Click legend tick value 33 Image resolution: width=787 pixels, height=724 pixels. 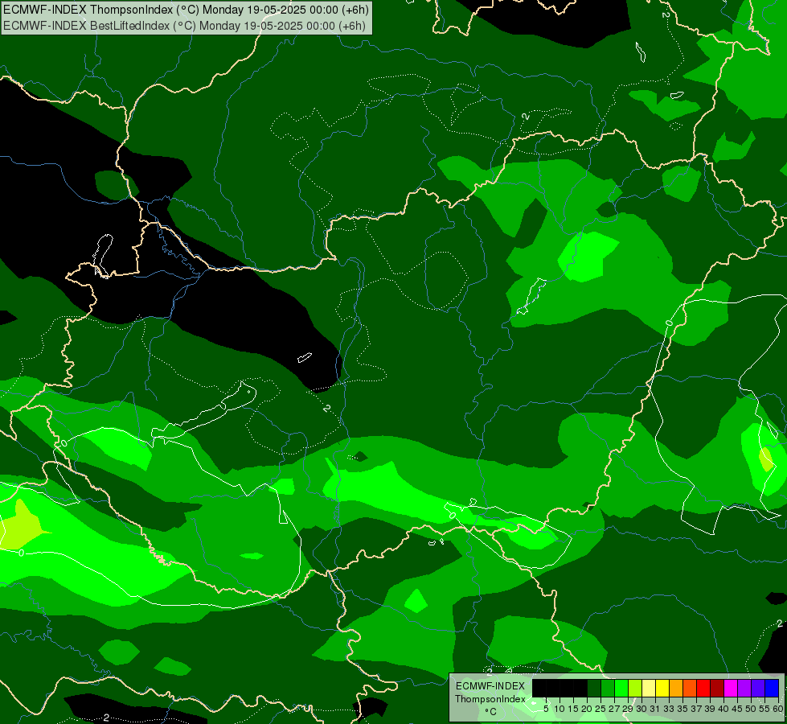click(x=669, y=709)
